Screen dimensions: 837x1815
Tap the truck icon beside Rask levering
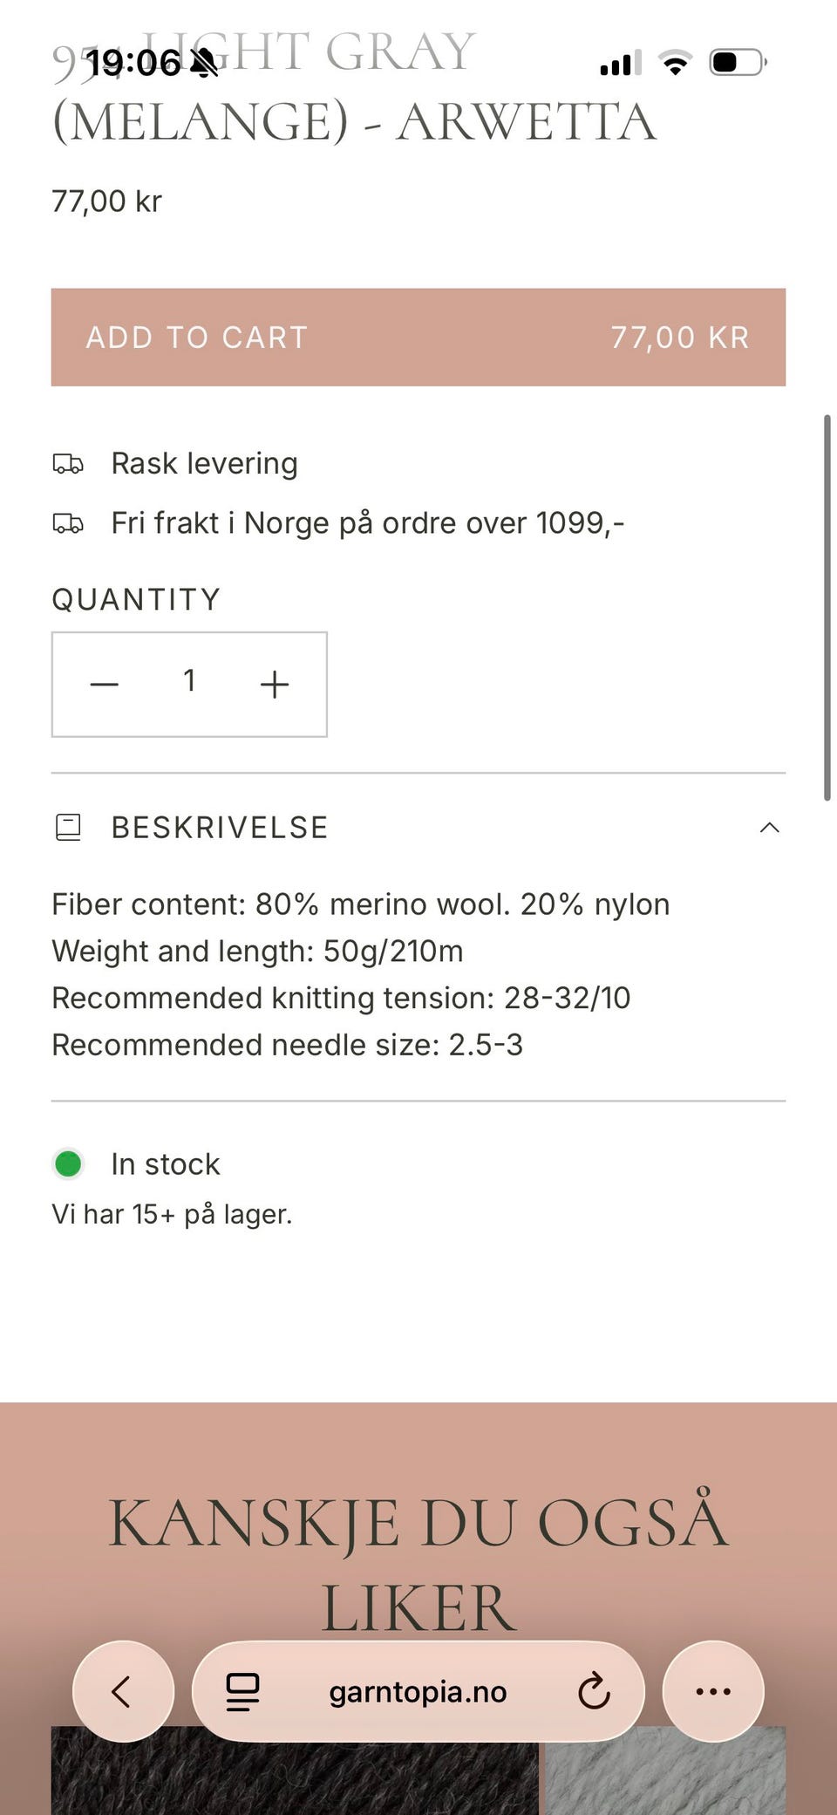tap(68, 463)
